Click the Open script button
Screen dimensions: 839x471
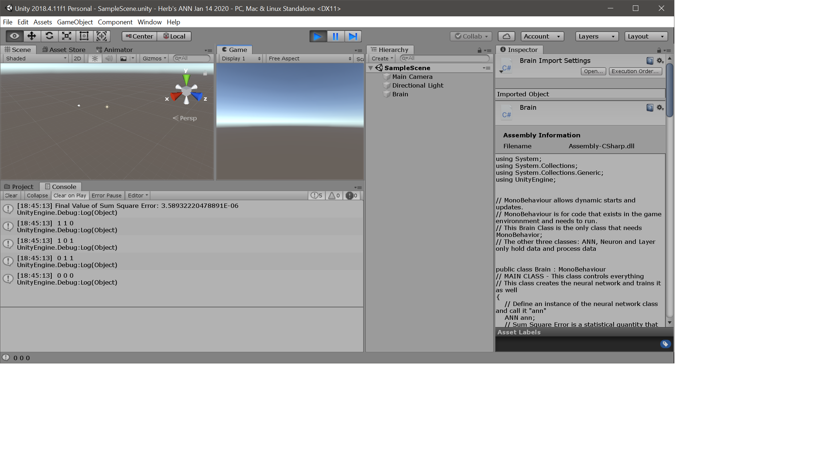pyautogui.click(x=593, y=71)
